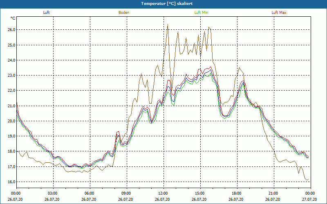Click the 22,0 y-axis value
The image size is (327, 204).
[11, 91]
